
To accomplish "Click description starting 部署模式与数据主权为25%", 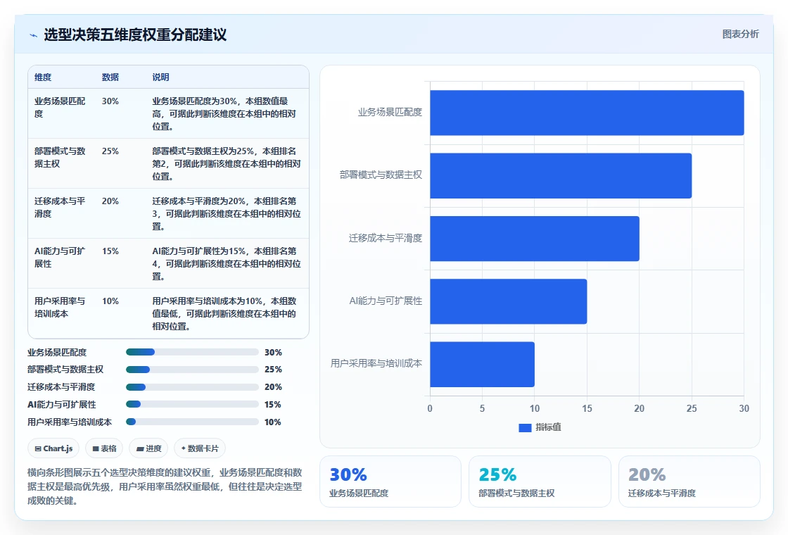I will tap(227, 163).
